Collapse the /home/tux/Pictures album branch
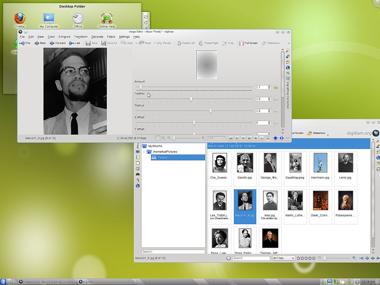Viewport: 380px width, 285px height. [145, 151]
